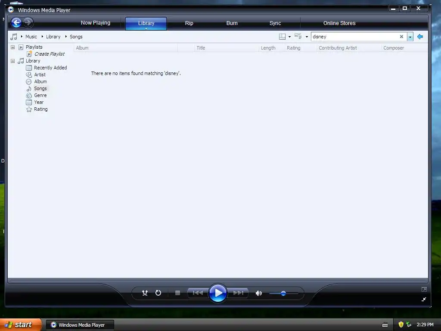This screenshot has width=441, height=331.
Task: Open the music note category icon
Action: click(x=13, y=37)
